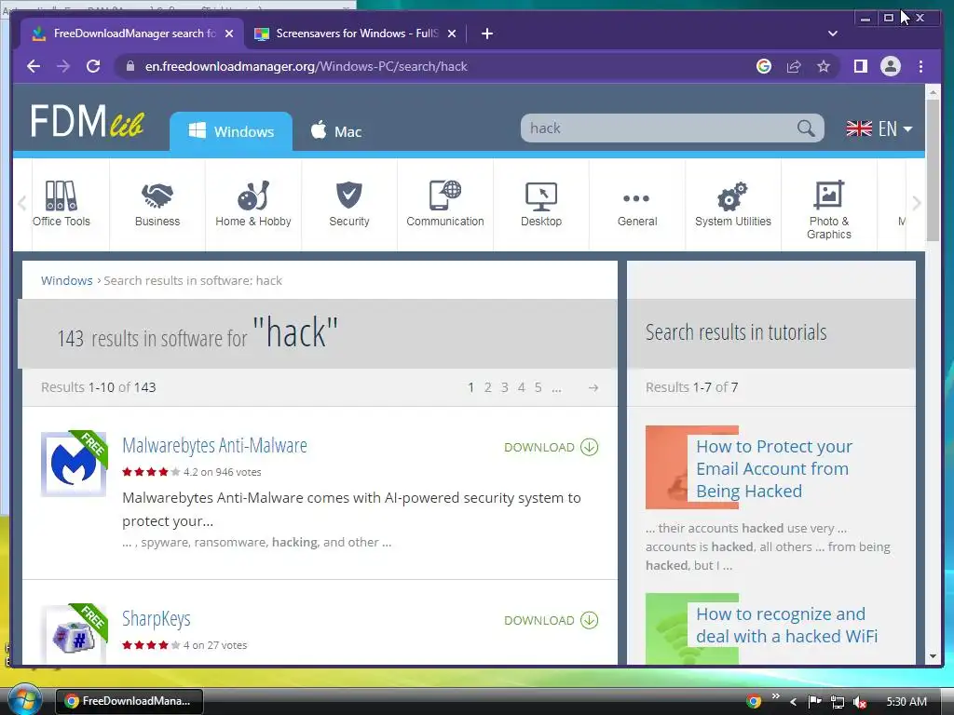Click the SharpKeys app icon thumbnail
Viewport: 954px width, 715px height.
[x=74, y=633]
